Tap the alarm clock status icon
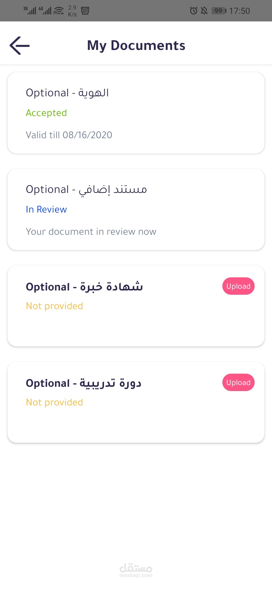Image resolution: width=272 pixels, height=590 pixels. pos(193,11)
